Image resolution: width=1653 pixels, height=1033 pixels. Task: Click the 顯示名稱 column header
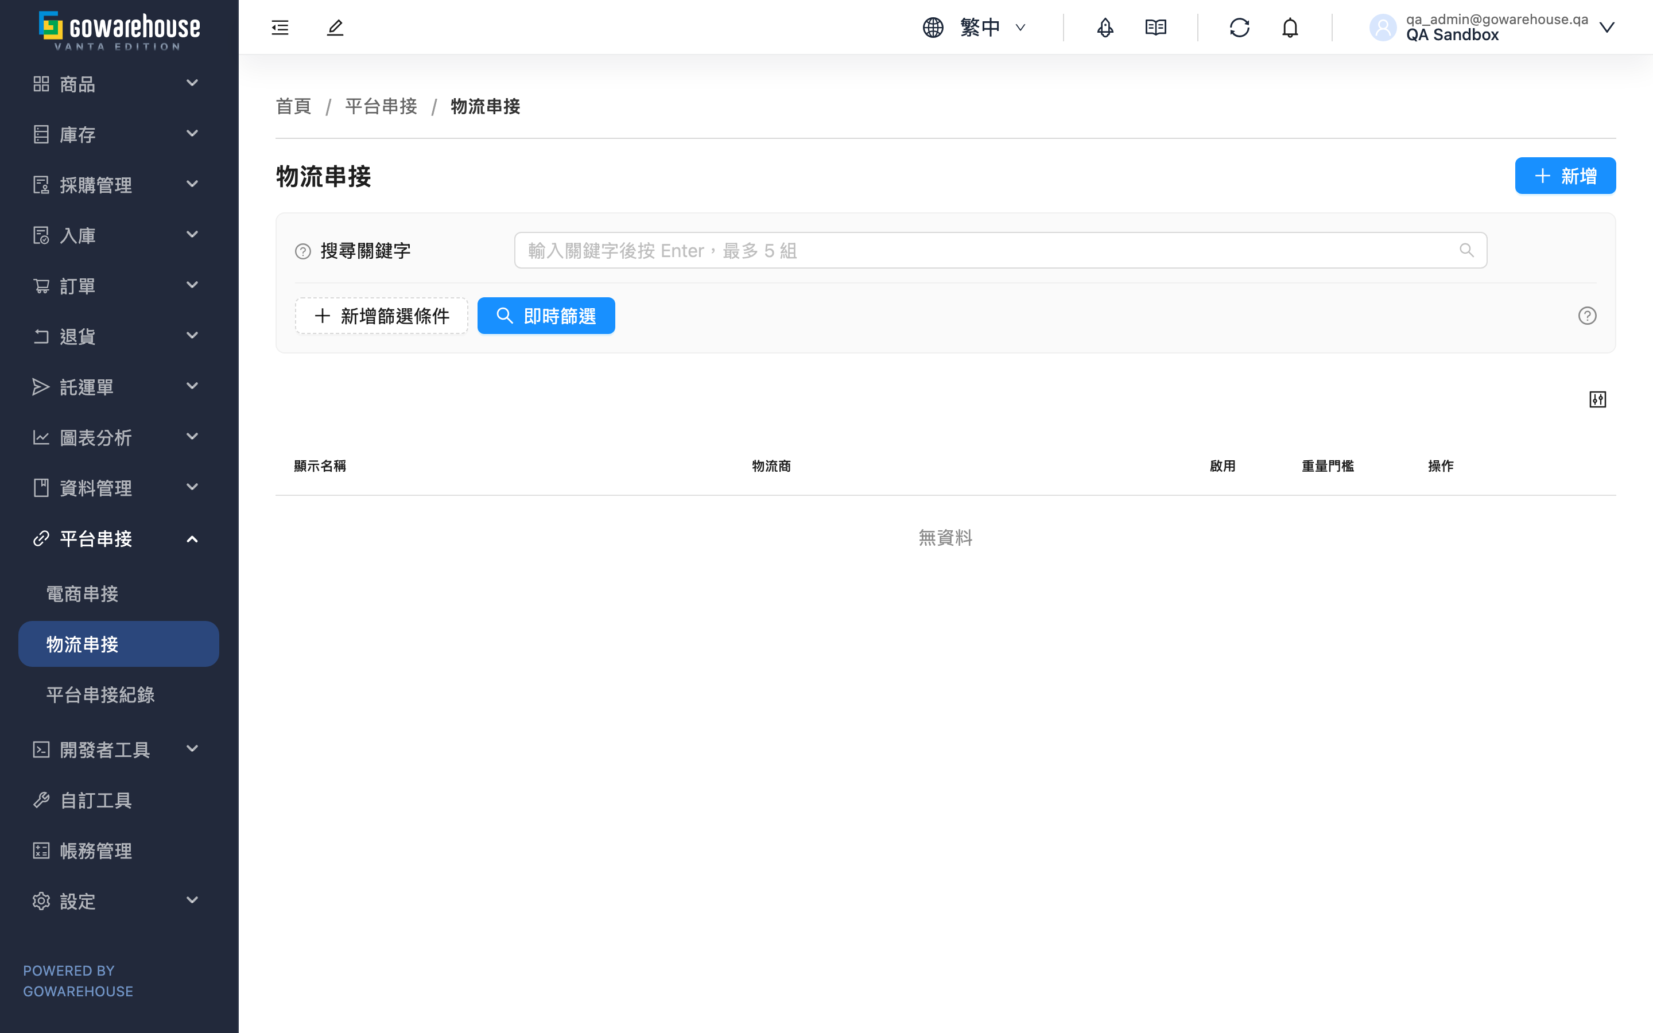click(320, 466)
